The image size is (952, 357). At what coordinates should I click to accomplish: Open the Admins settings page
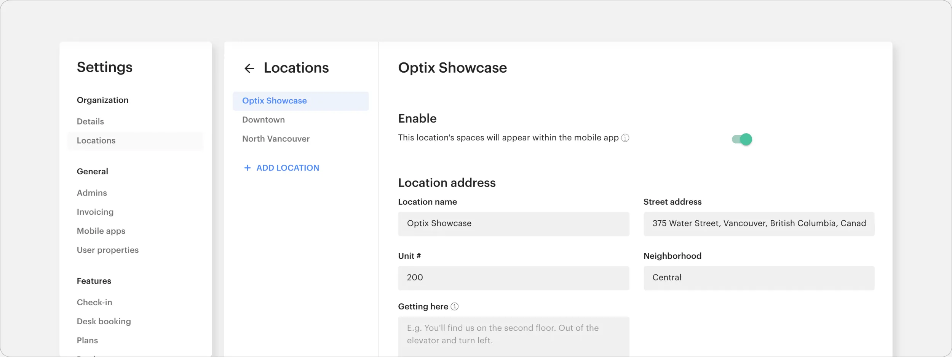92,193
